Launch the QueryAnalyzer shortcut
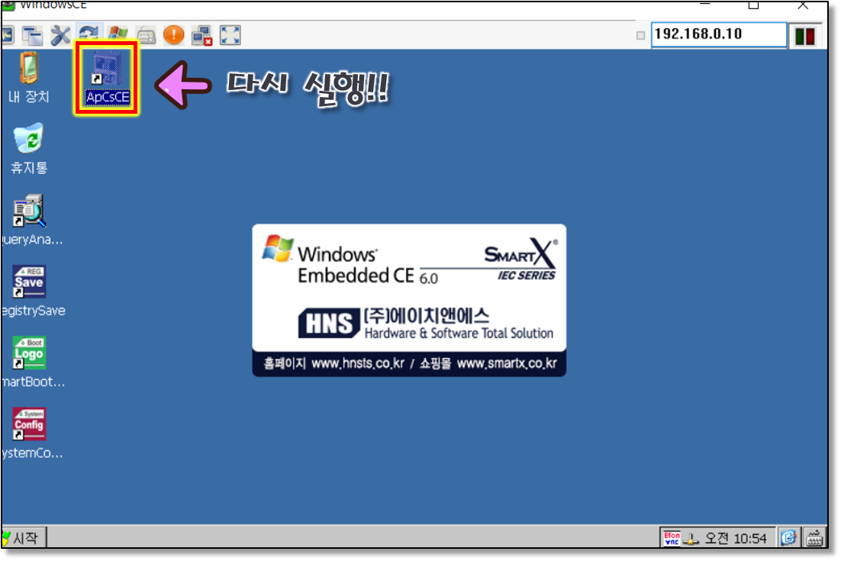The height and width of the screenshot is (561, 841). pyautogui.click(x=29, y=219)
